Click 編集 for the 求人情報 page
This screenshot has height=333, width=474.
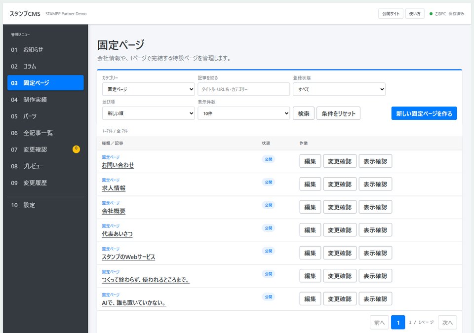(x=310, y=184)
